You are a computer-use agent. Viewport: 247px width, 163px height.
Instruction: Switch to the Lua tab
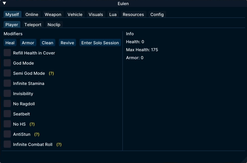click(x=113, y=15)
